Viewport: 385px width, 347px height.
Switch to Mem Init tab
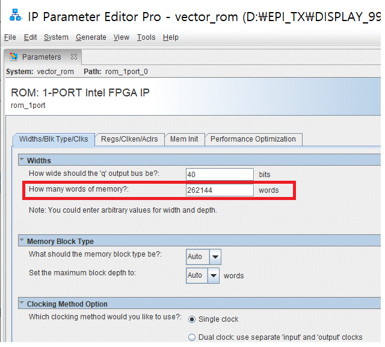point(184,139)
